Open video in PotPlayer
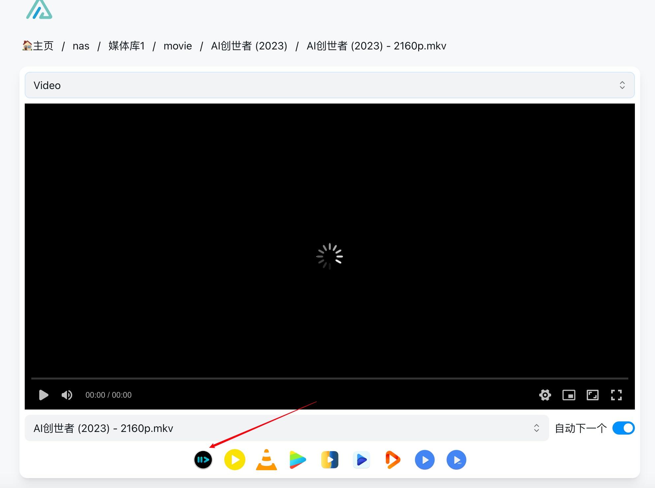655x488 pixels. point(234,460)
